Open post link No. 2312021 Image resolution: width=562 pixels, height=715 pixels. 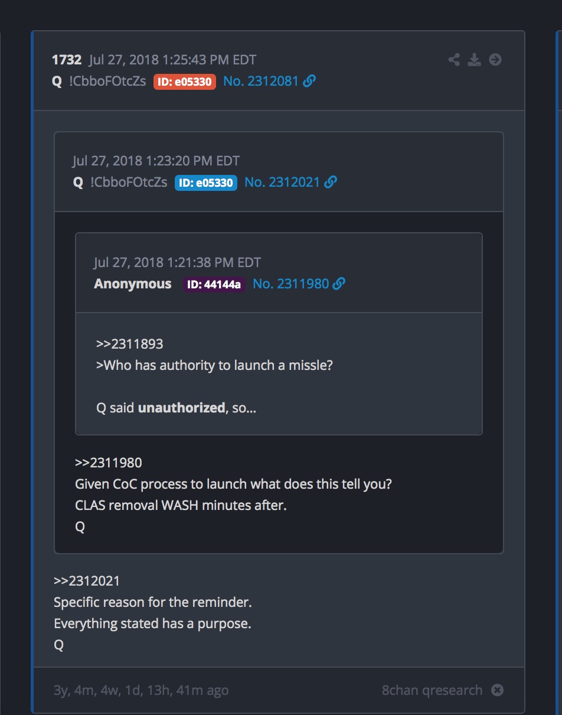pos(282,182)
